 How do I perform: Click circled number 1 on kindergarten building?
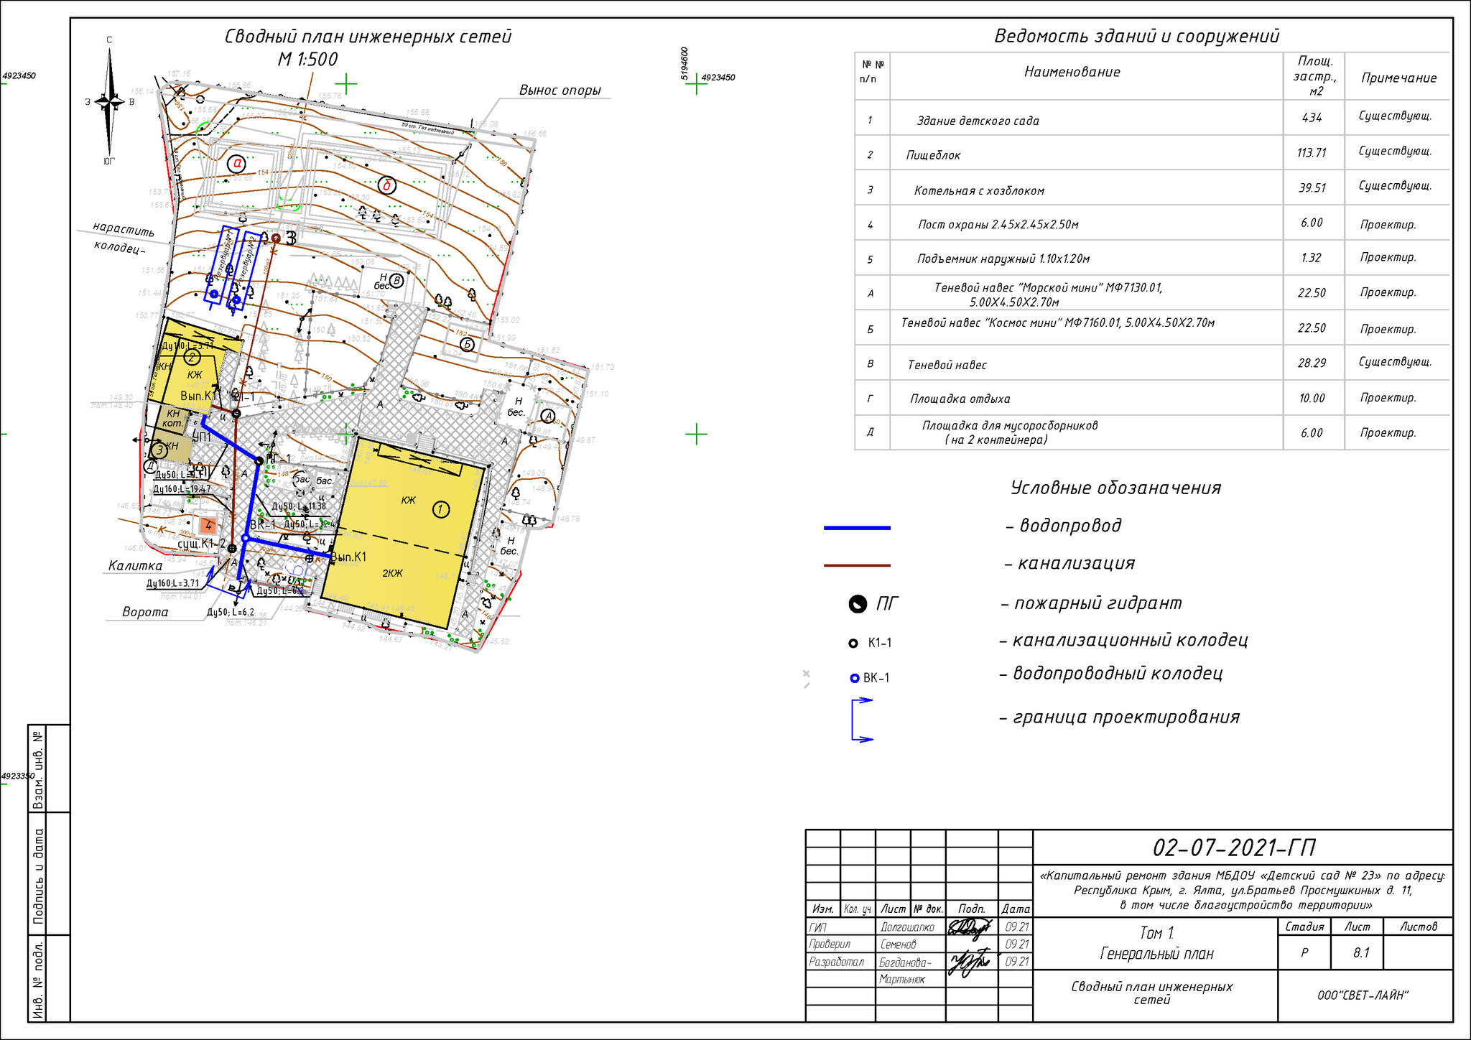[x=441, y=510]
